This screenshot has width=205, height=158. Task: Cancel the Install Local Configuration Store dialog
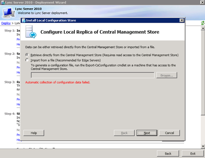coord(169,133)
